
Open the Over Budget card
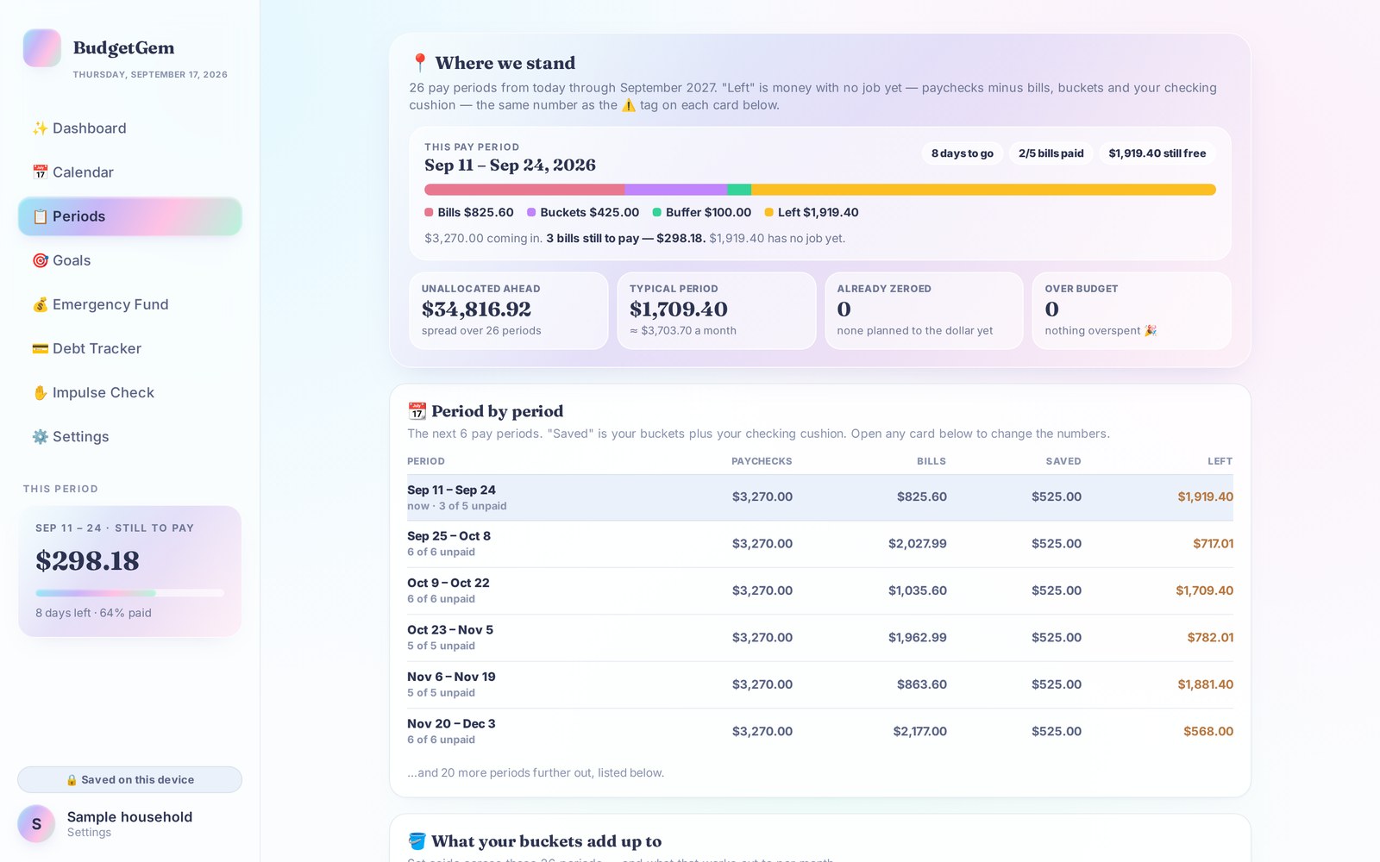click(x=1132, y=310)
